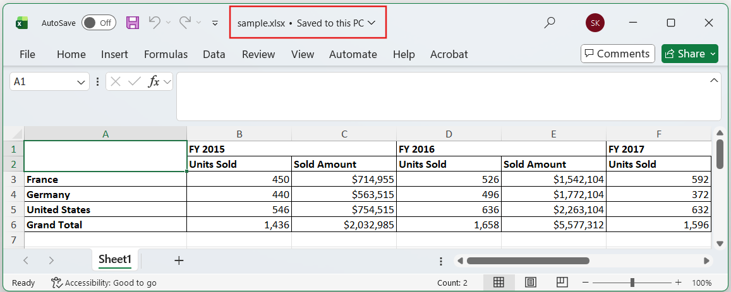The image size is (731, 292).
Task: Switch to Page Break Preview icon
Action: point(561,283)
